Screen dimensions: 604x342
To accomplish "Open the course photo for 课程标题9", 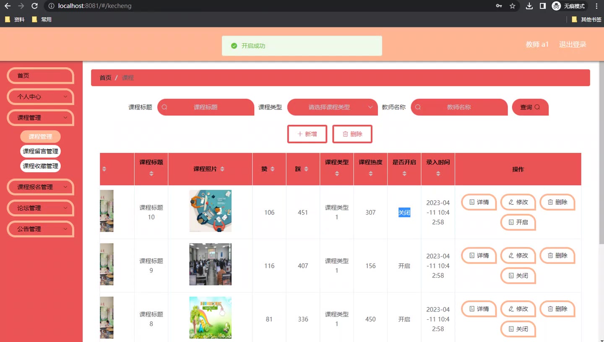I will 210,264.
